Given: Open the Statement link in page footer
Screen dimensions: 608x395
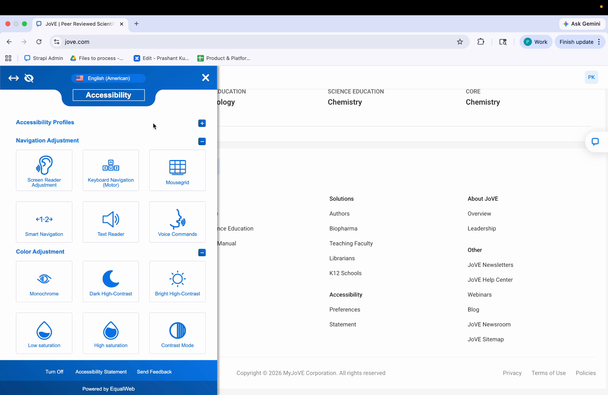Looking at the screenshot, I should tap(343, 324).
